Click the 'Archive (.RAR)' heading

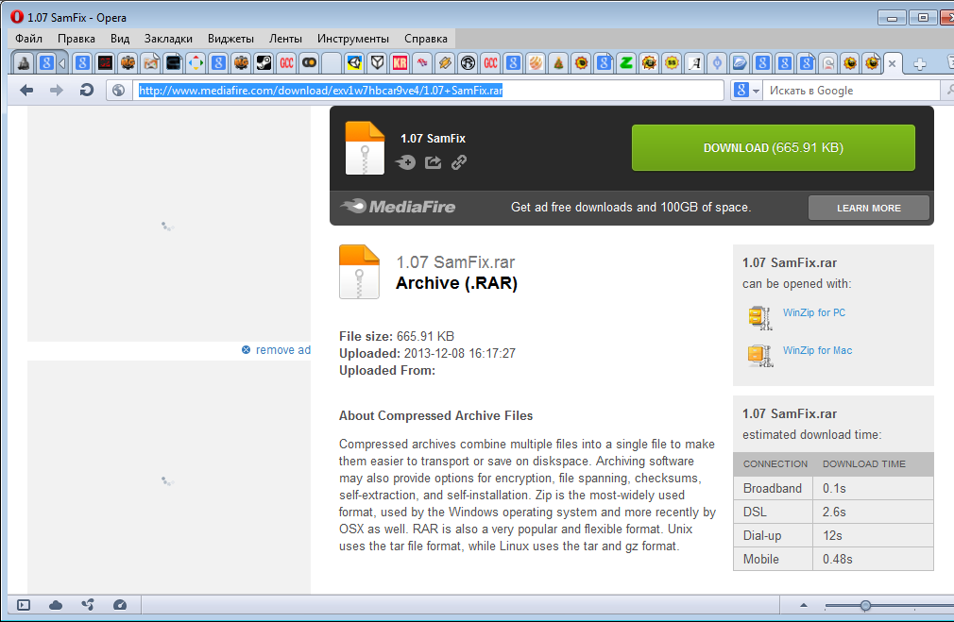pos(456,283)
